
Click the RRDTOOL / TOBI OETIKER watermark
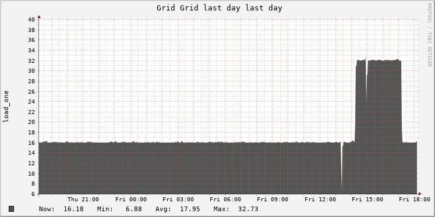tap(429, 35)
